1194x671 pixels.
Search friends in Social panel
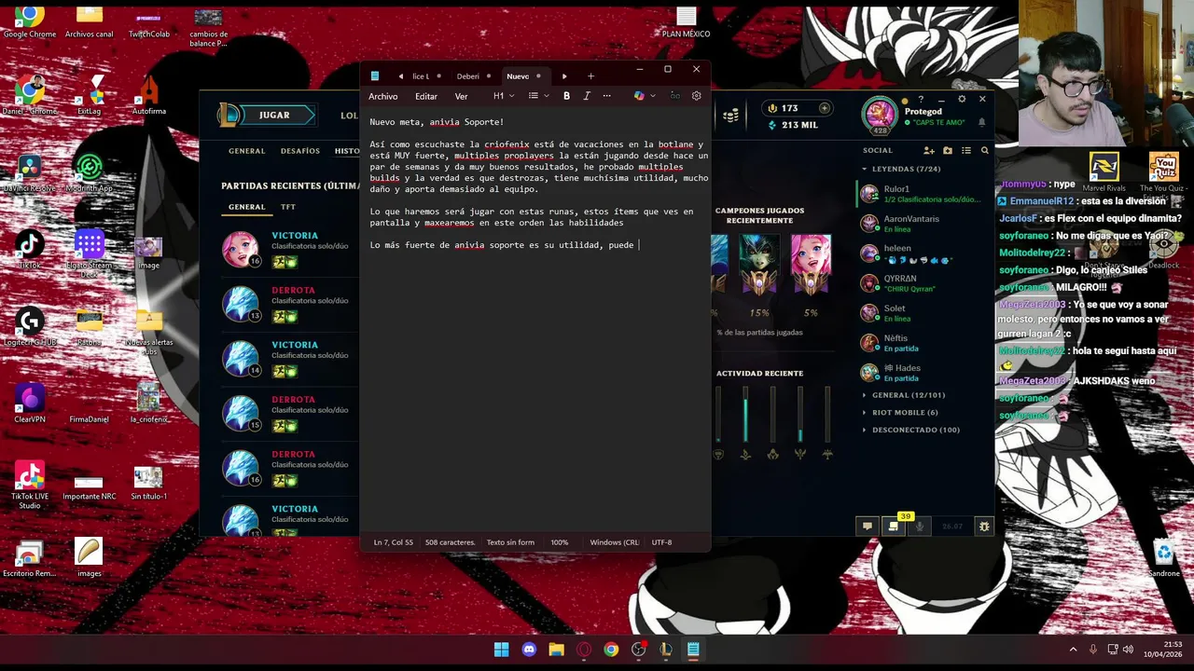click(x=984, y=150)
